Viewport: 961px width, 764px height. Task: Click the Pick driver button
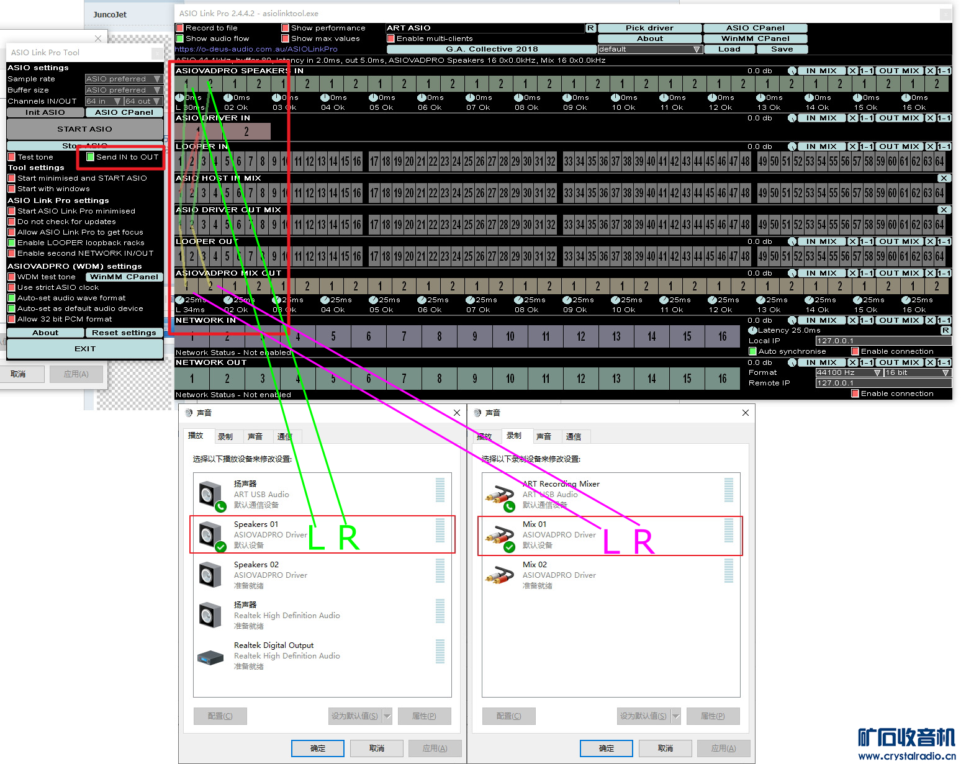click(x=650, y=28)
